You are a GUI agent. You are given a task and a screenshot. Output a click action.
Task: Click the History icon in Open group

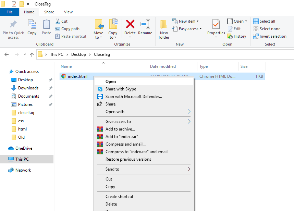click(x=230, y=36)
